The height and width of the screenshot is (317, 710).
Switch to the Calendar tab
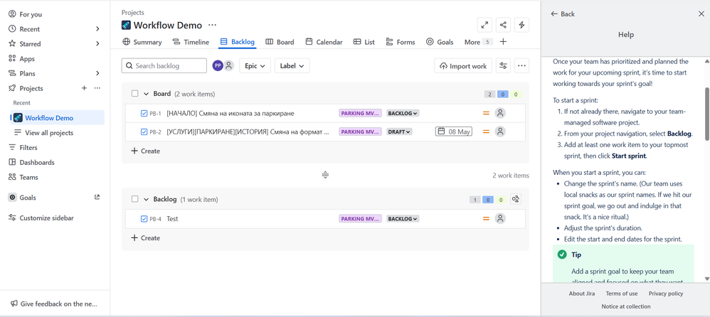pos(324,42)
